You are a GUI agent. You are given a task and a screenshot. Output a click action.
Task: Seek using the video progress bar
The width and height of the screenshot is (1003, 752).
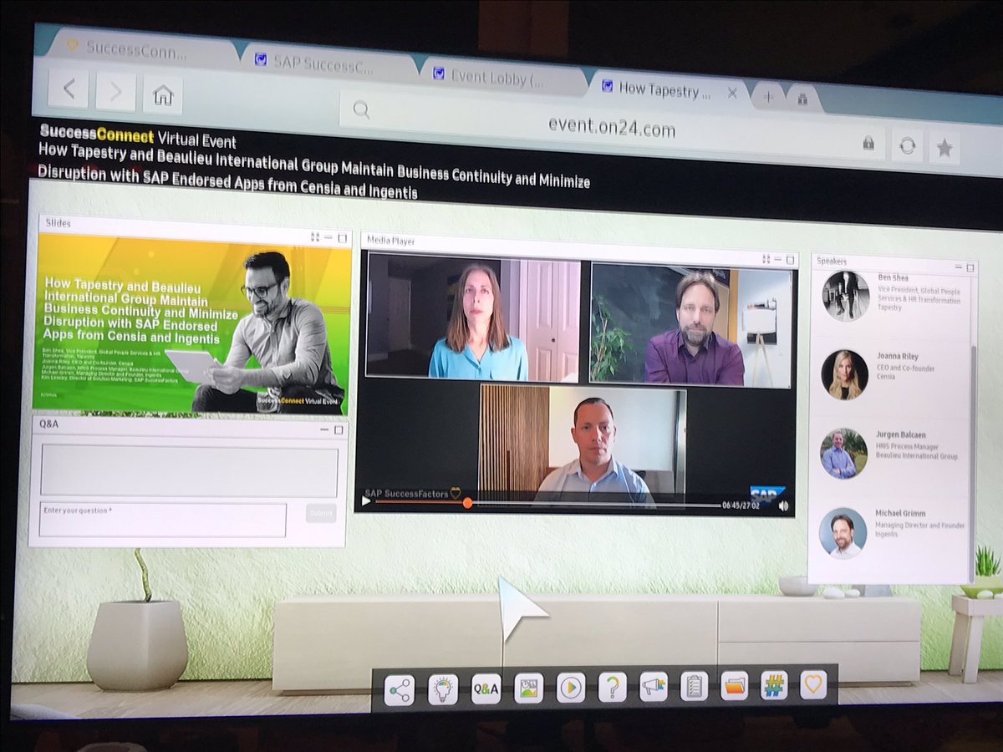point(547,504)
